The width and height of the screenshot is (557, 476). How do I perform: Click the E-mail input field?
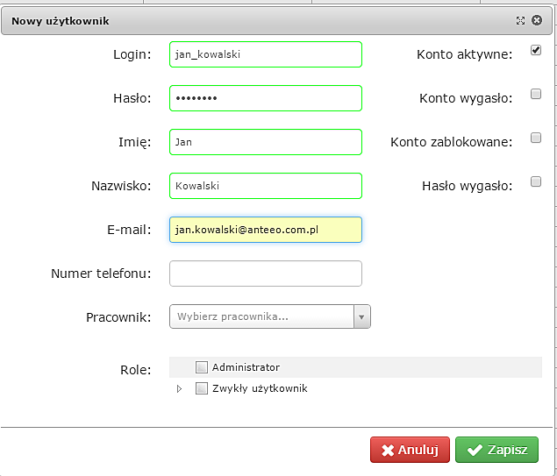click(x=265, y=230)
